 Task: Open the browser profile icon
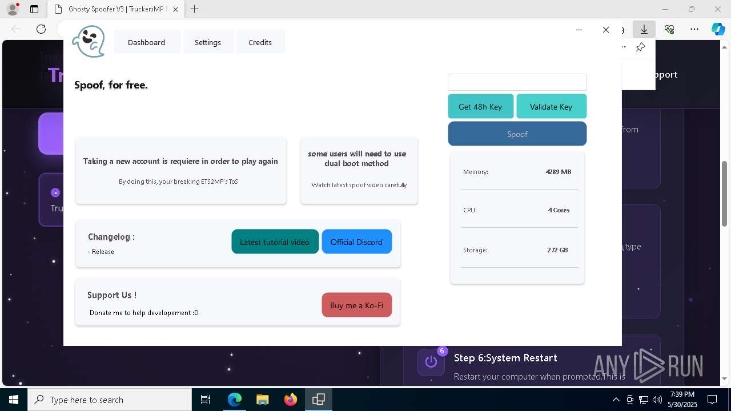coord(13,9)
